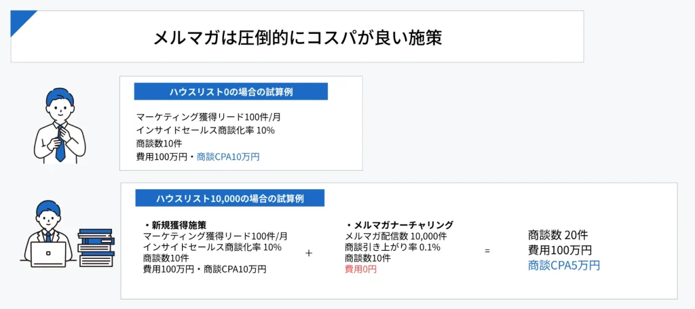The height and width of the screenshot is (309, 695).
Task: Click the blue 商談CPA10万円 text in the top box
Action: (x=228, y=157)
